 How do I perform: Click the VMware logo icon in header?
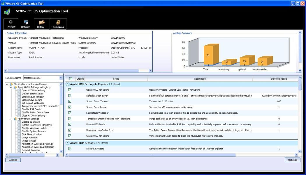coord(7,11)
